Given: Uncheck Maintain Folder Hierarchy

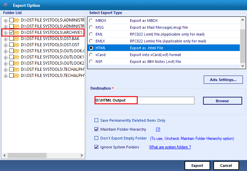Looking at the screenshot, I should click(96, 129).
